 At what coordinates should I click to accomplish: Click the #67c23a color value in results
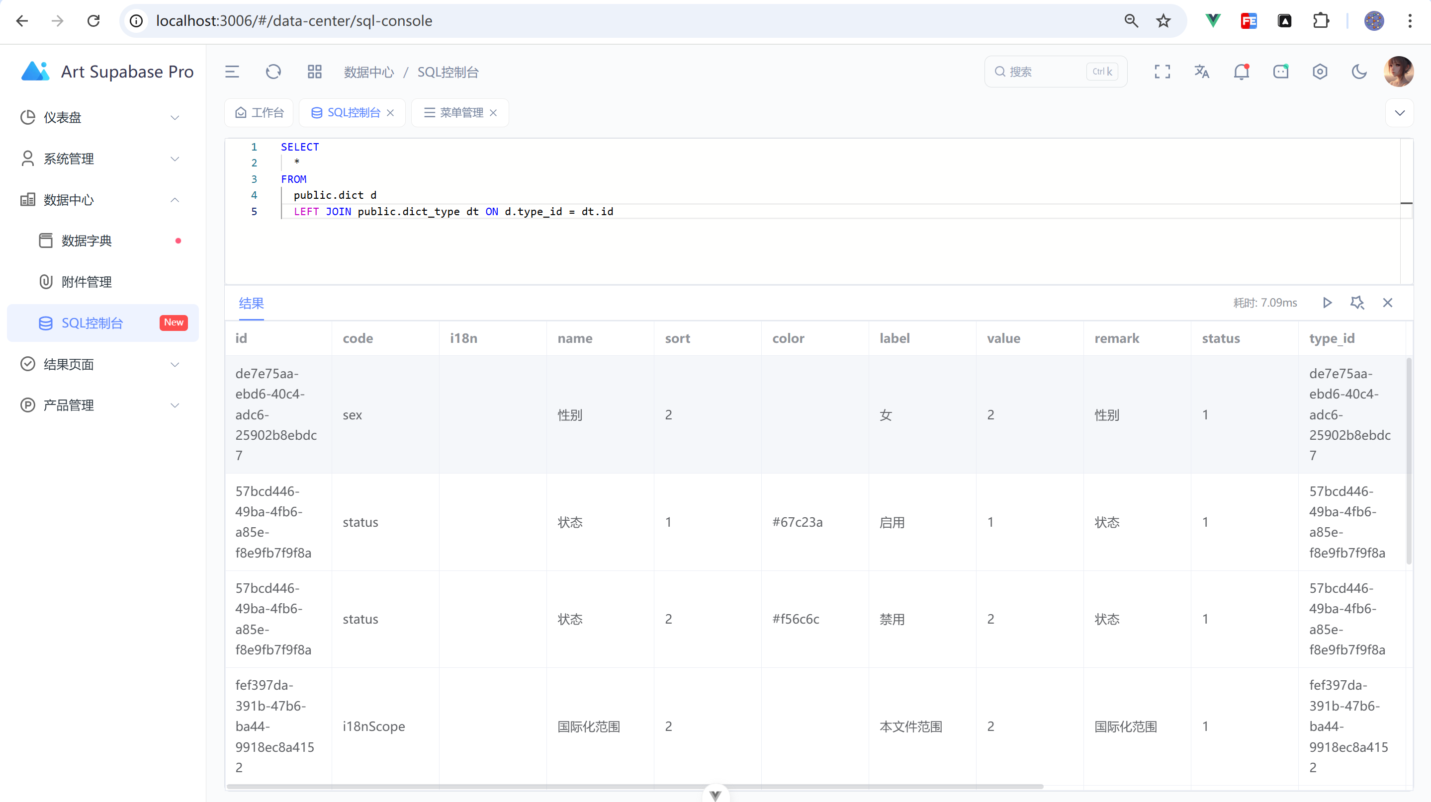point(798,522)
